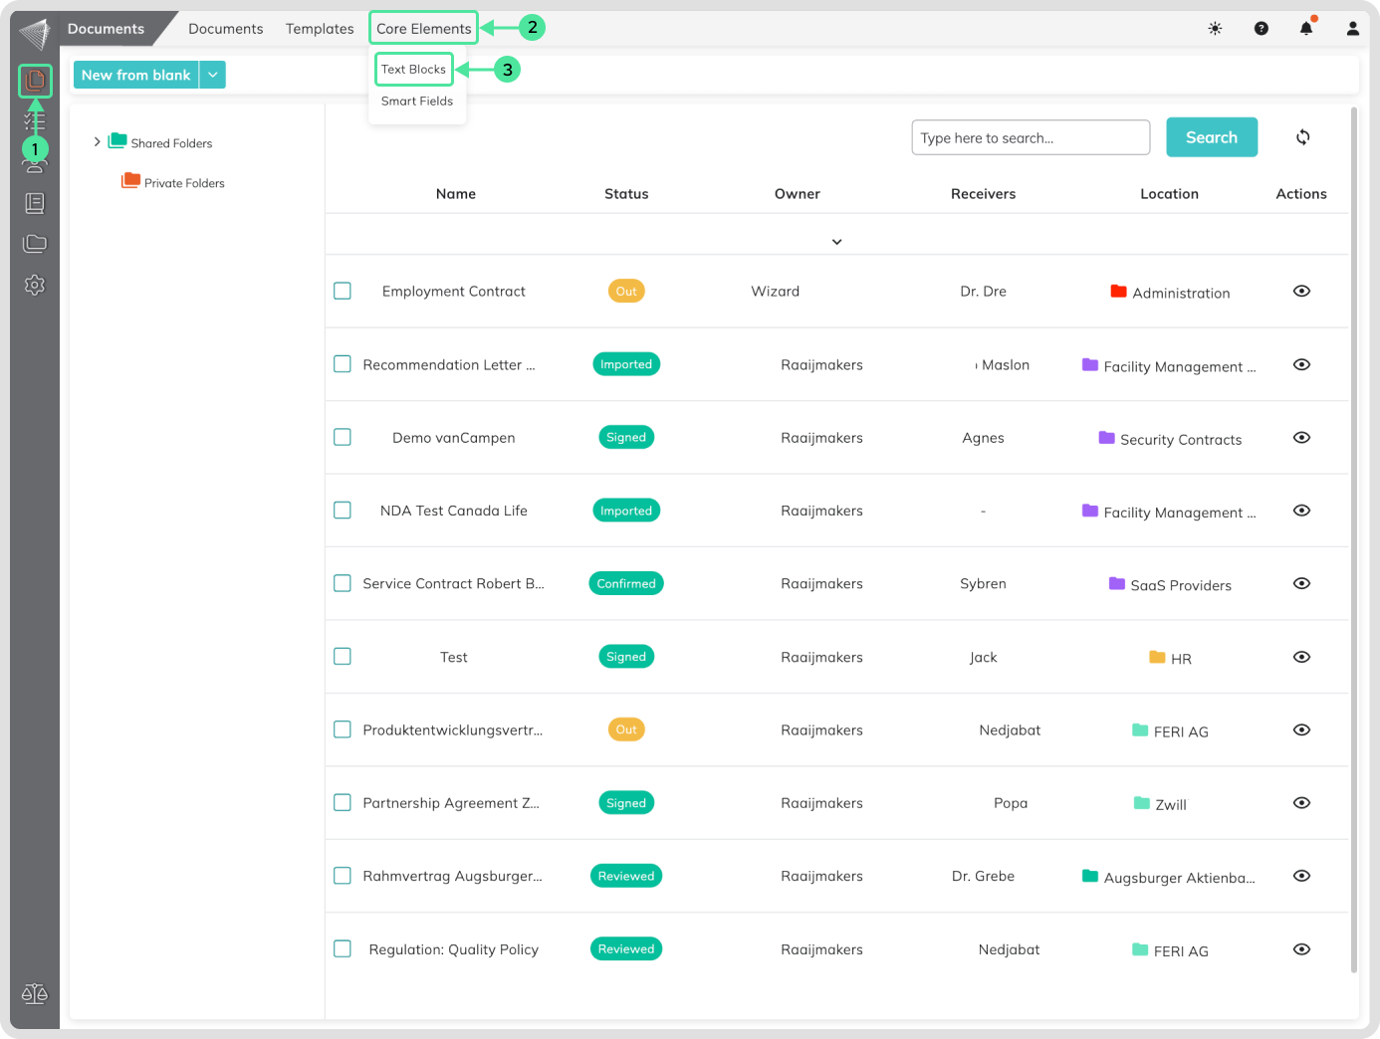View the Demo vanCampen document via eye icon

(x=1301, y=438)
